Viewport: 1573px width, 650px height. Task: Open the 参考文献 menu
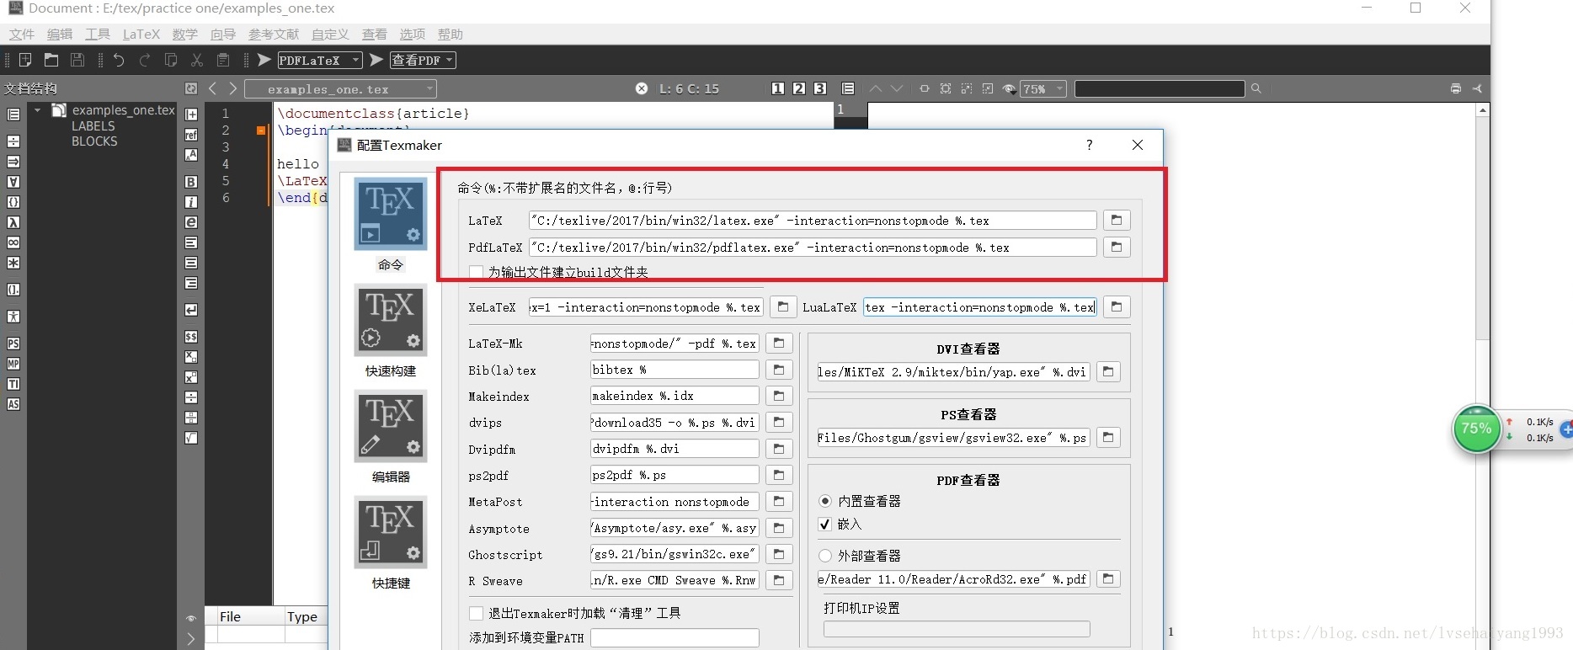click(x=274, y=35)
